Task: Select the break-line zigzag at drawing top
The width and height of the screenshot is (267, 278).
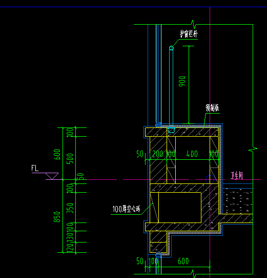Action: click(194, 24)
